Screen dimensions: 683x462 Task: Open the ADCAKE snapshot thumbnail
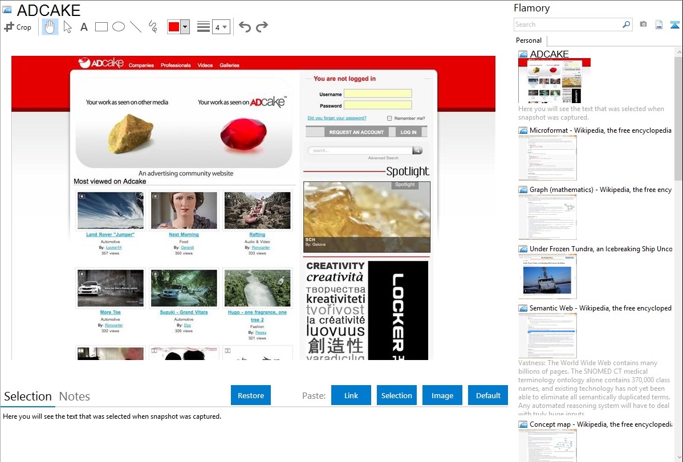click(x=554, y=81)
